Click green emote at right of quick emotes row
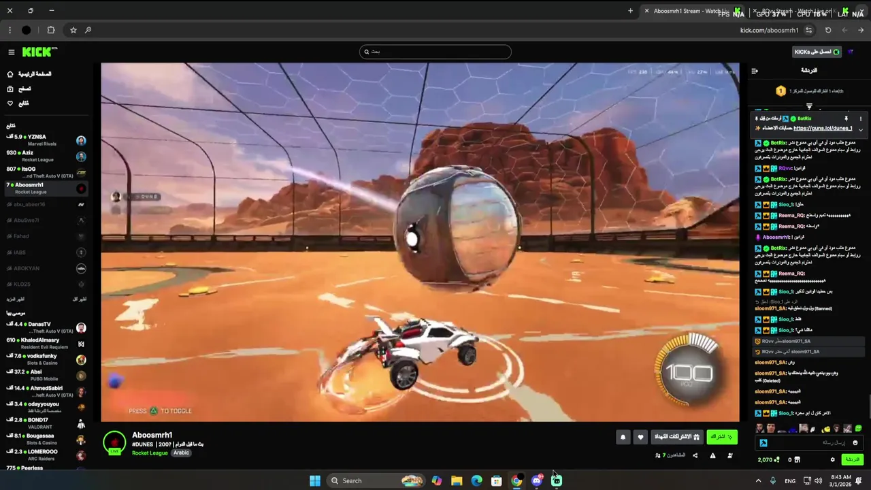 pyautogui.click(x=858, y=429)
